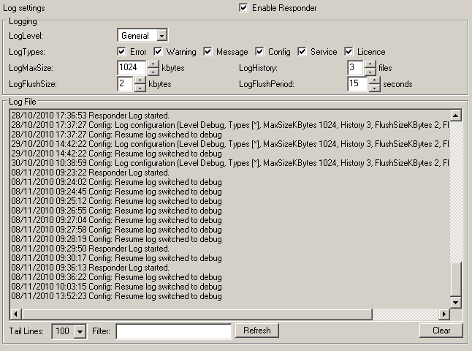
Task: Click the Refresh button
Action: (256, 331)
